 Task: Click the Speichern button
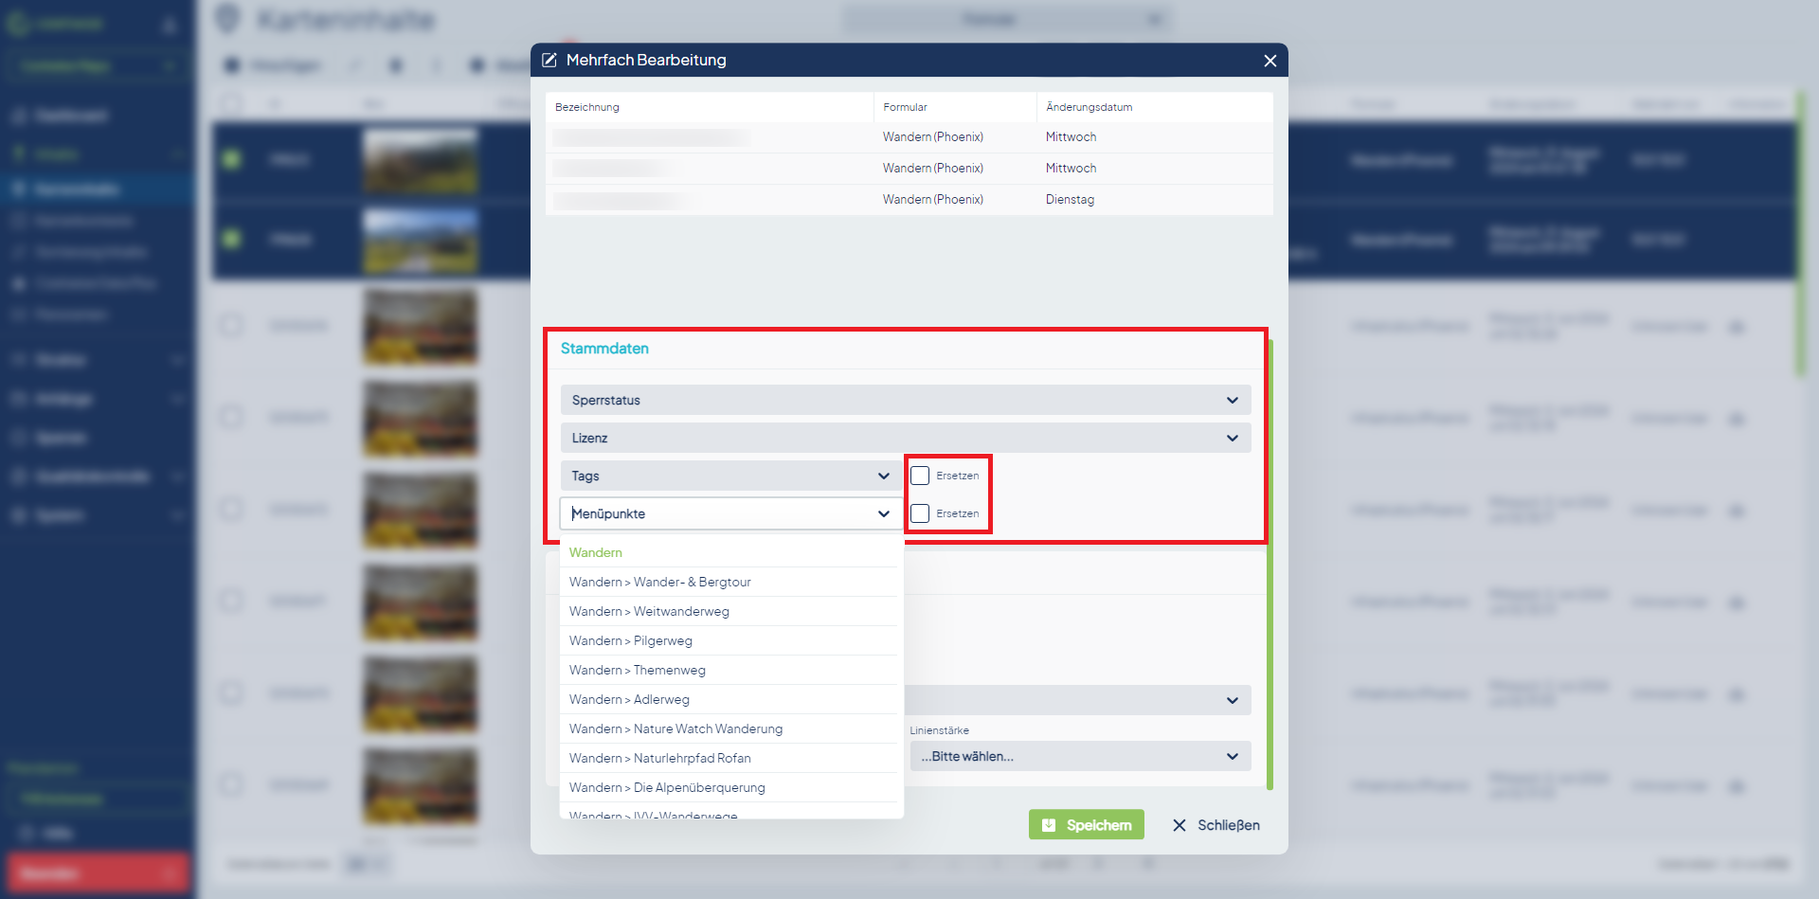[1087, 825]
